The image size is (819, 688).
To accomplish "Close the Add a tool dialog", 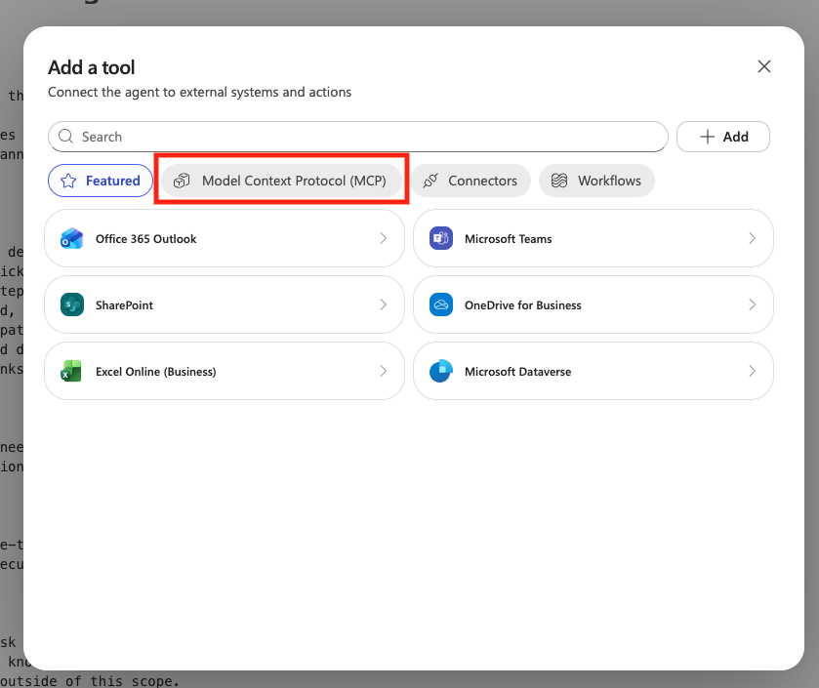I will click(x=764, y=66).
